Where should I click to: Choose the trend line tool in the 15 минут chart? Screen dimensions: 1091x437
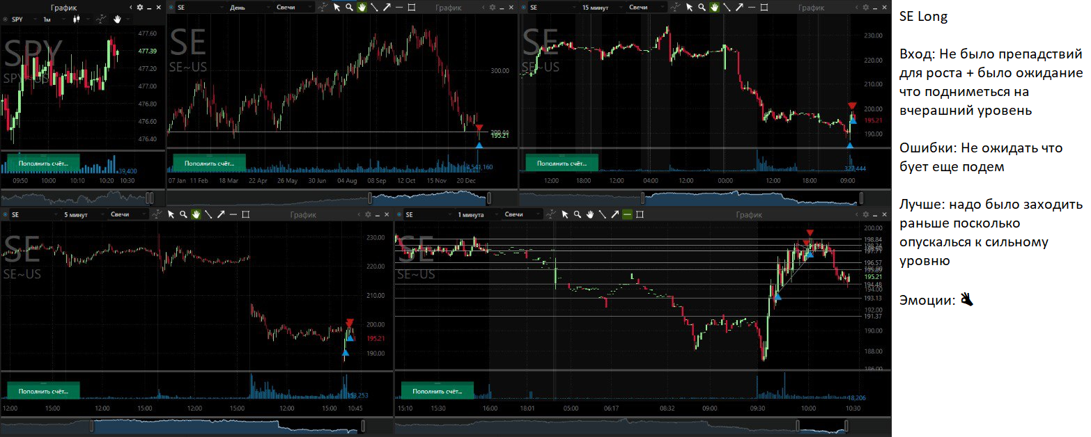[x=727, y=8]
